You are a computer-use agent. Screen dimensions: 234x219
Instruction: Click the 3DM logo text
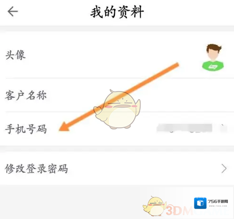[180, 210]
